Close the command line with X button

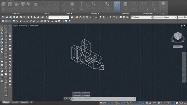click(66, 99)
